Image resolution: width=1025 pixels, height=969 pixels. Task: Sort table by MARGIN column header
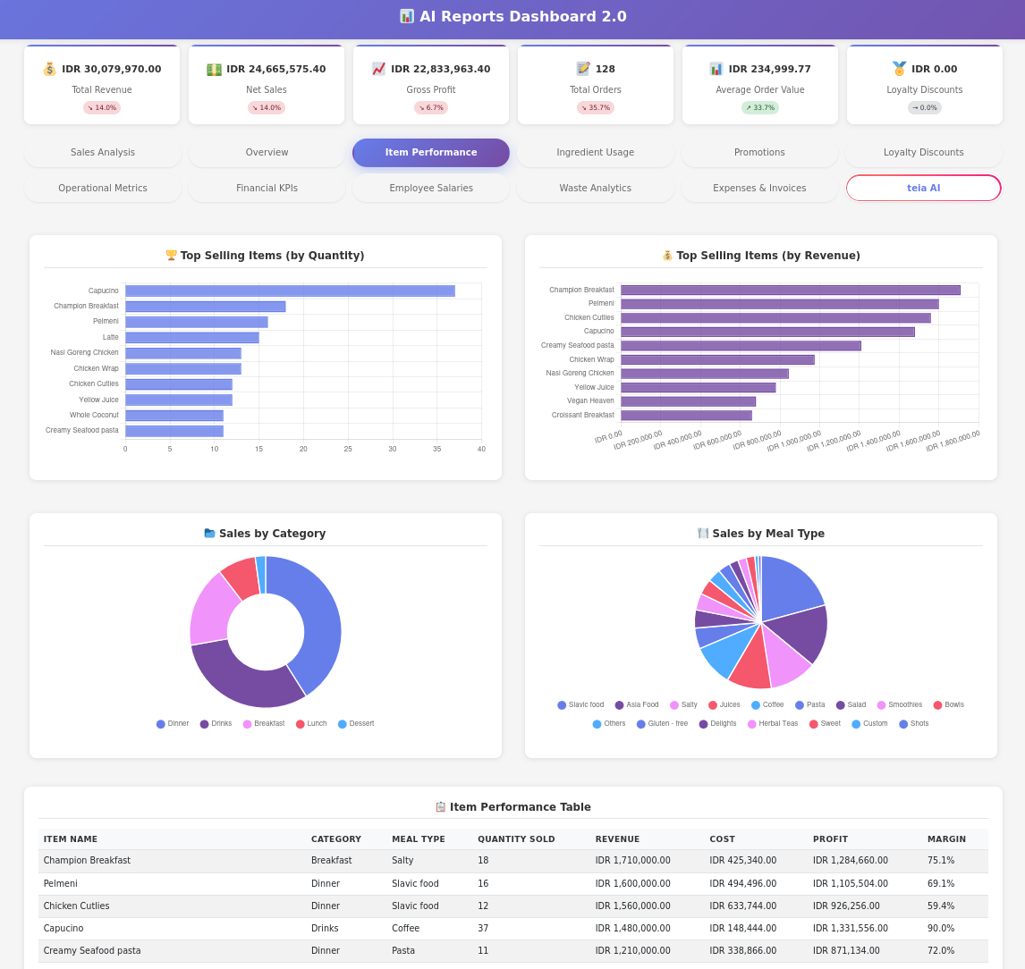coord(946,839)
